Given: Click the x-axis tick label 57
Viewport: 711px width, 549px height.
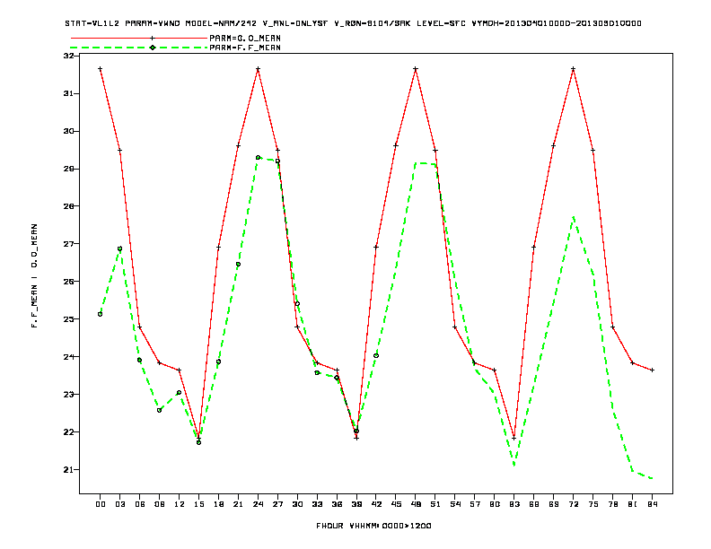Looking at the screenshot, I should click(475, 504).
